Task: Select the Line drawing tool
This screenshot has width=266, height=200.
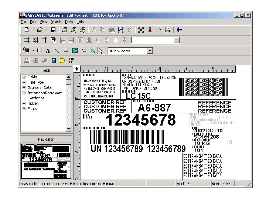Action: tap(57, 50)
